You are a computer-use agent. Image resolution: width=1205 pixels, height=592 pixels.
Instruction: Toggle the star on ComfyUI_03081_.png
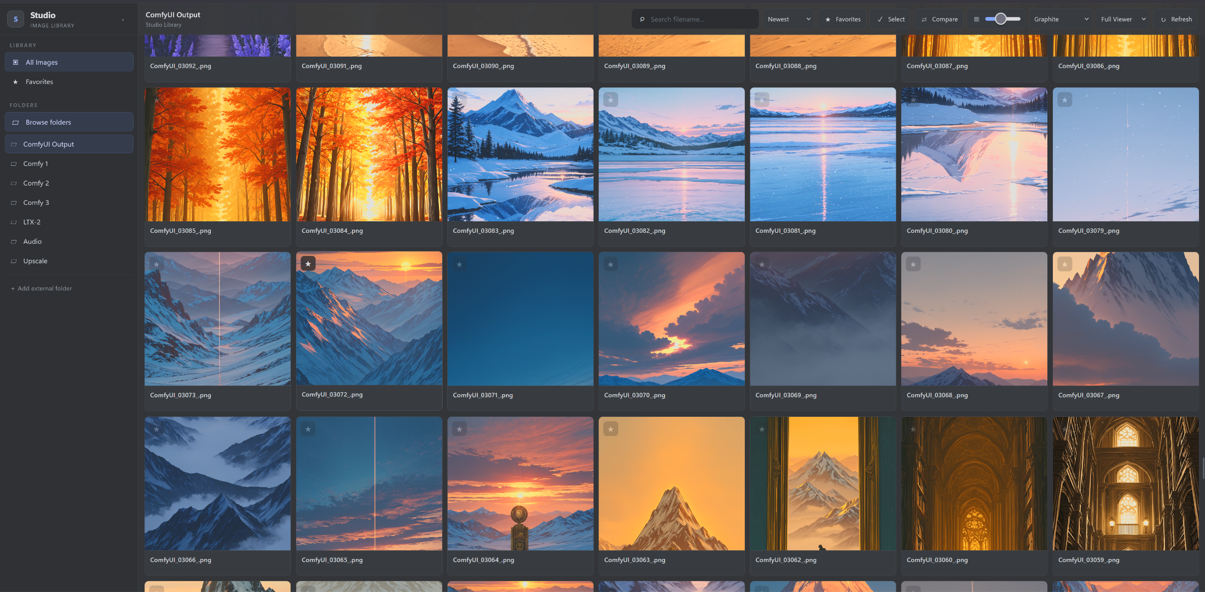pos(762,100)
